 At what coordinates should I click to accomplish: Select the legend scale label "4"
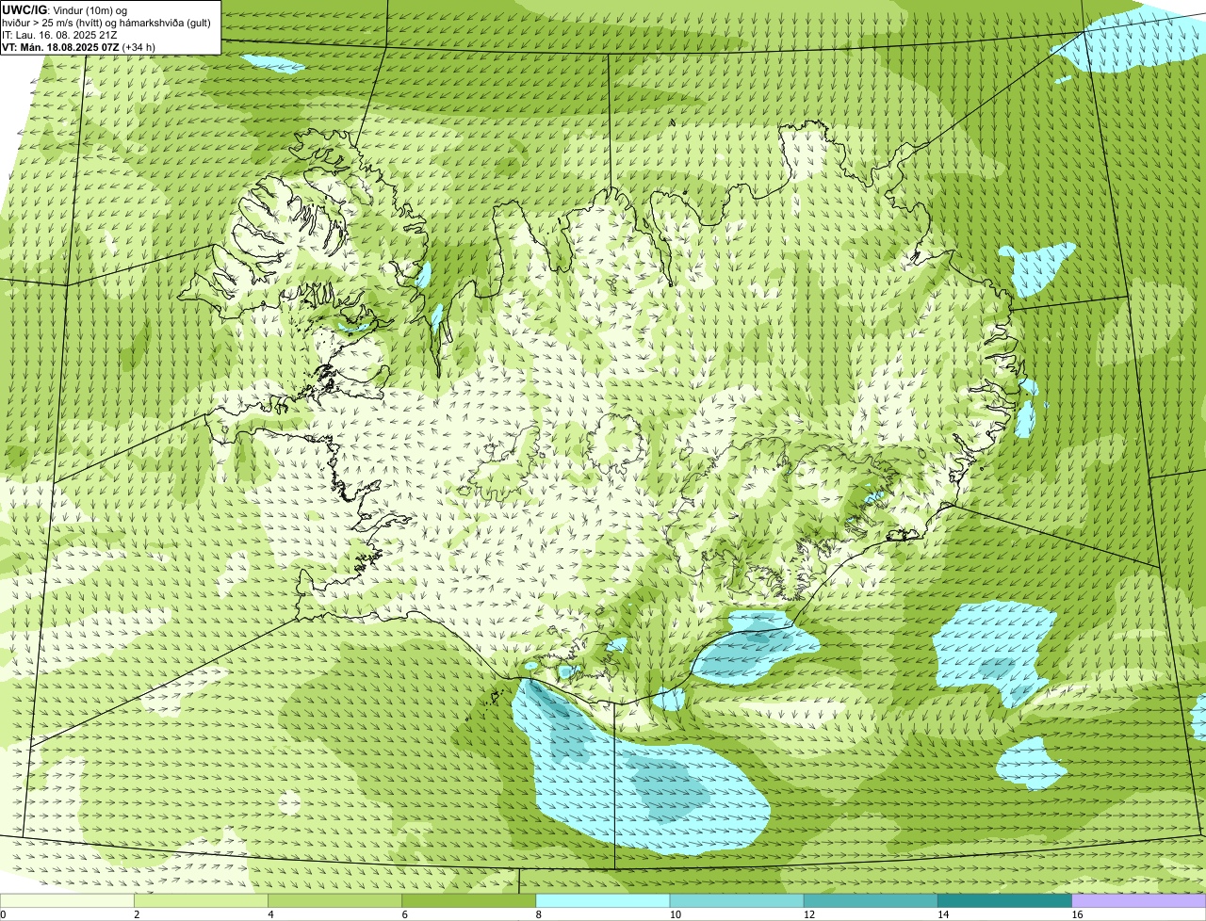click(x=270, y=914)
